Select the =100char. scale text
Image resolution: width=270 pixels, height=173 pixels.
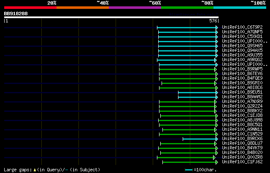click(x=205, y=170)
